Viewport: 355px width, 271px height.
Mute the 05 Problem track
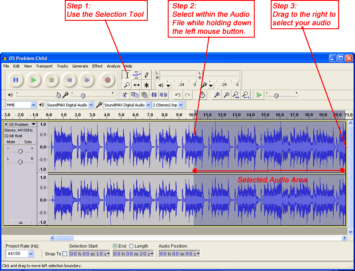(x=12, y=142)
